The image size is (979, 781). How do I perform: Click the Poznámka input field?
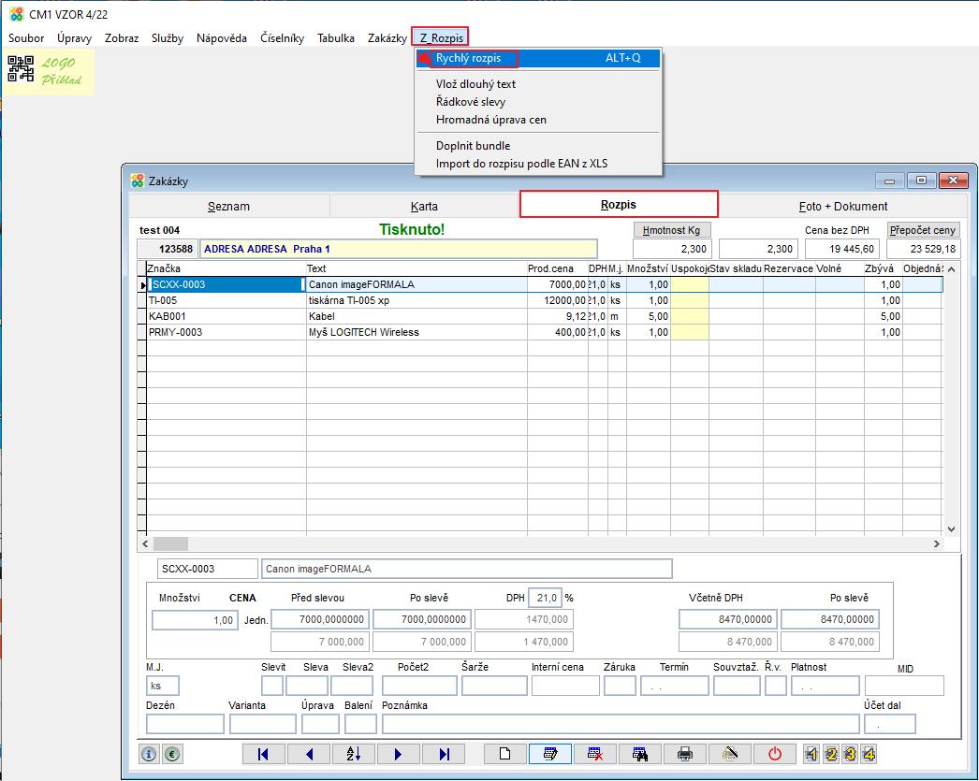click(x=621, y=724)
